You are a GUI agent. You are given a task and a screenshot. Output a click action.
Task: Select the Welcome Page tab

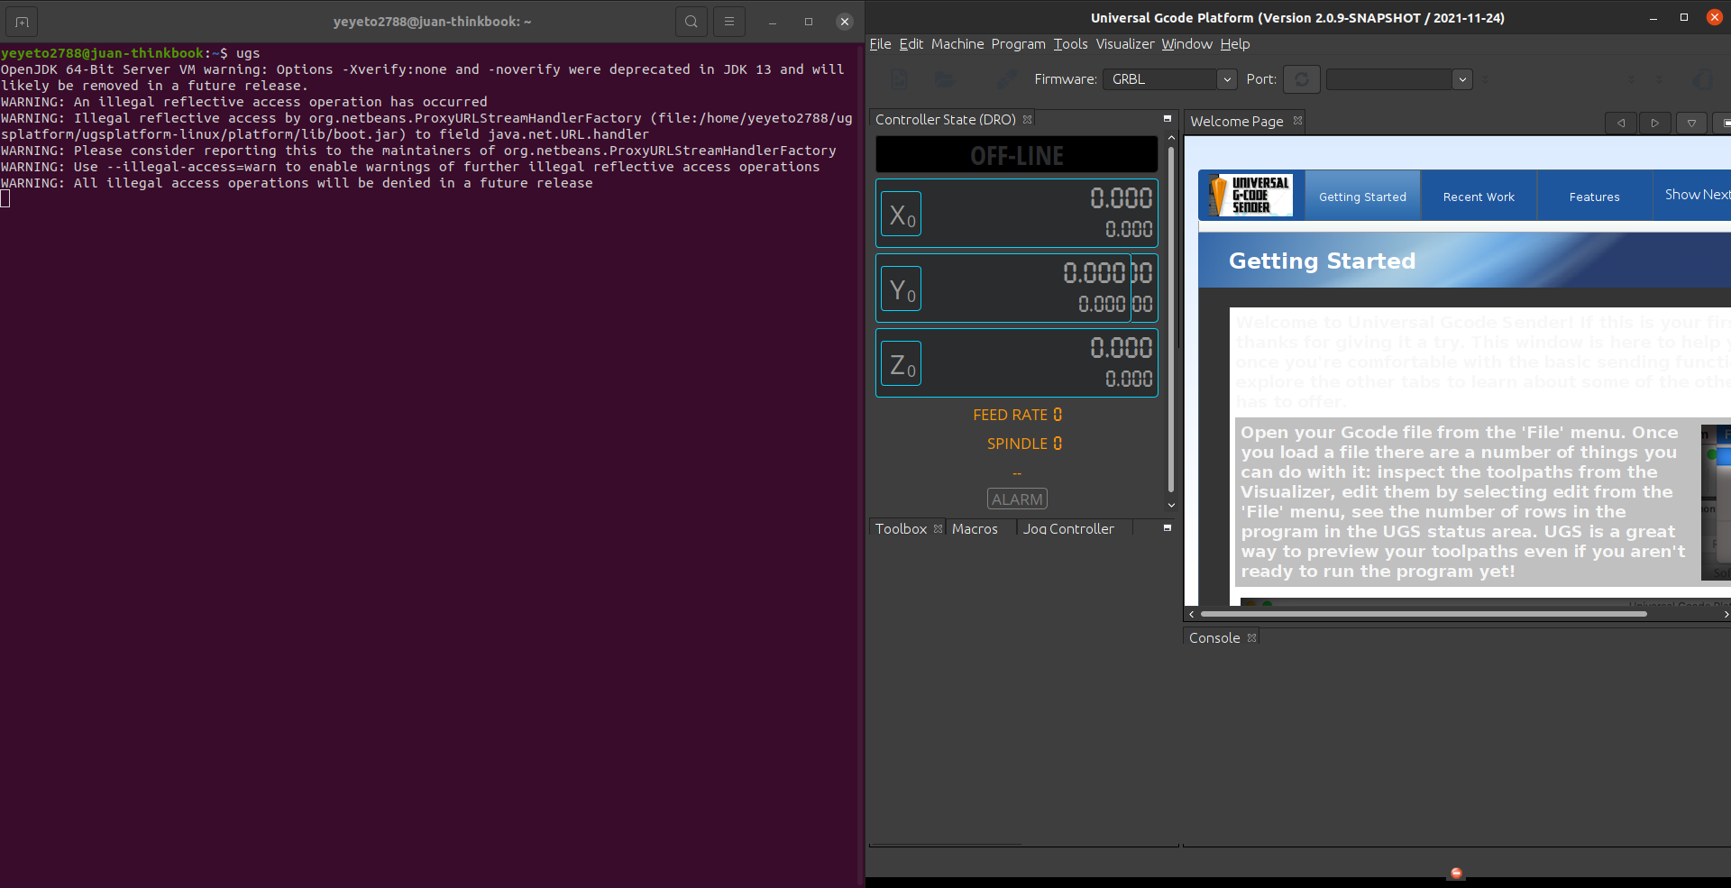[1236, 121]
